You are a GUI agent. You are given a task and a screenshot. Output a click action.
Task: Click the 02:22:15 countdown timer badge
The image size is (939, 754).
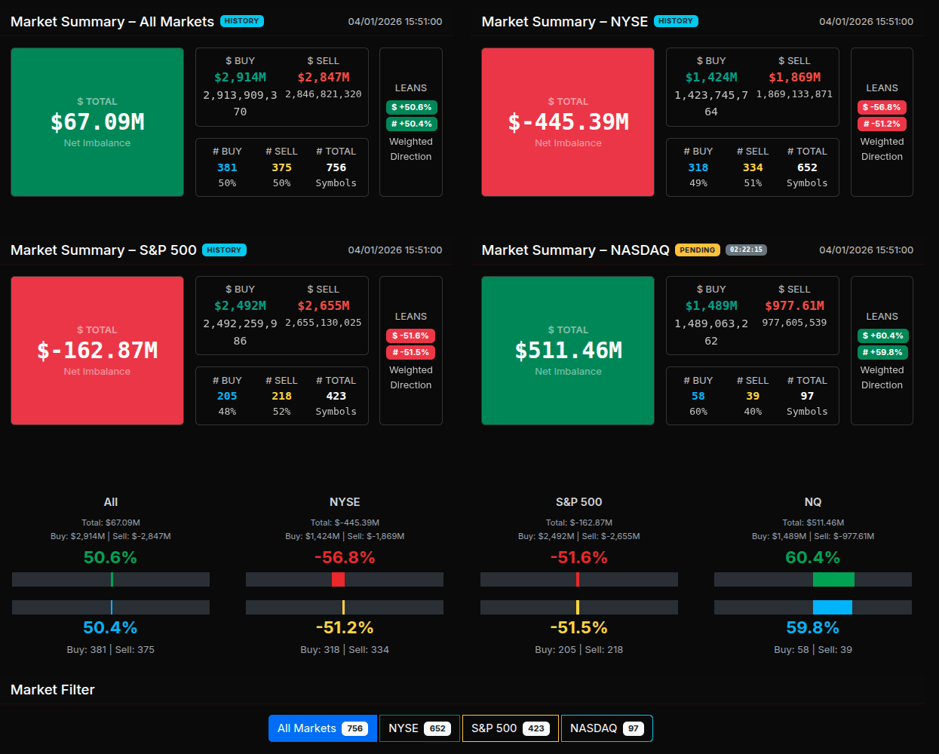click(x=746, y=250)
